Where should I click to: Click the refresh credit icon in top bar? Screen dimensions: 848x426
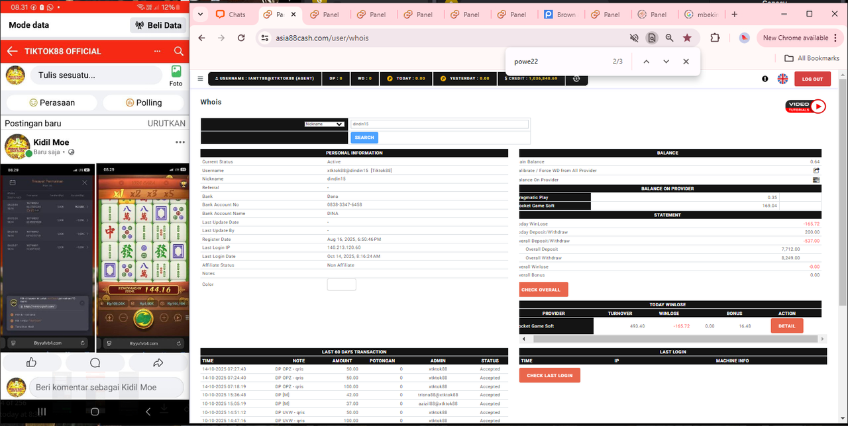[x=576, y=79]
